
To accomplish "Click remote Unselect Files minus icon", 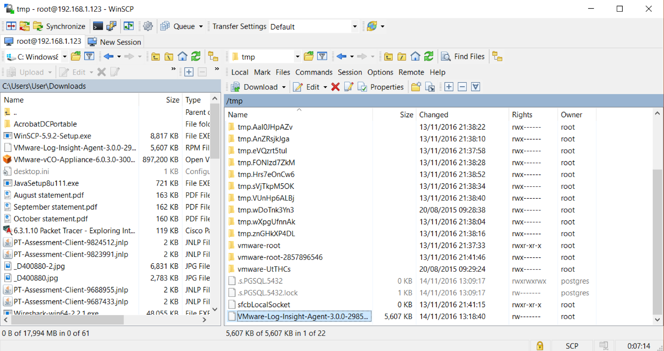I will (462, 87).
